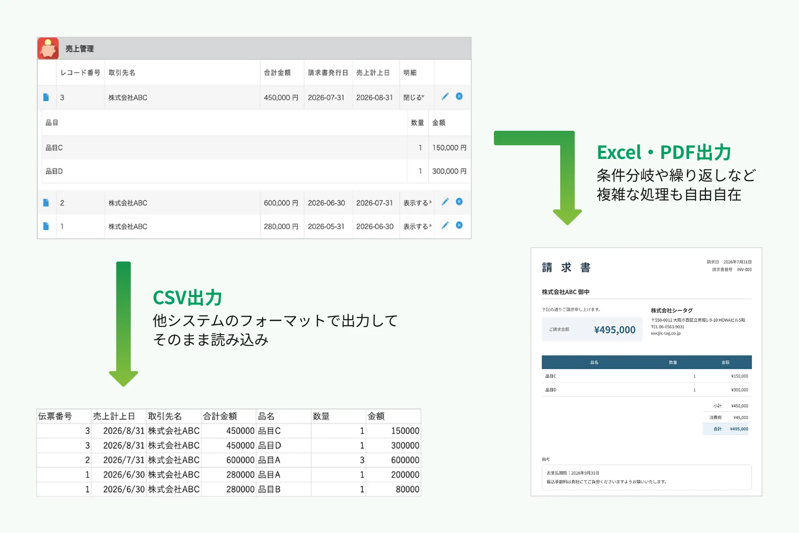Click the ¥495,000 billed amount box on invoice
Screen dimensions: 799x533
coord(592,330)
